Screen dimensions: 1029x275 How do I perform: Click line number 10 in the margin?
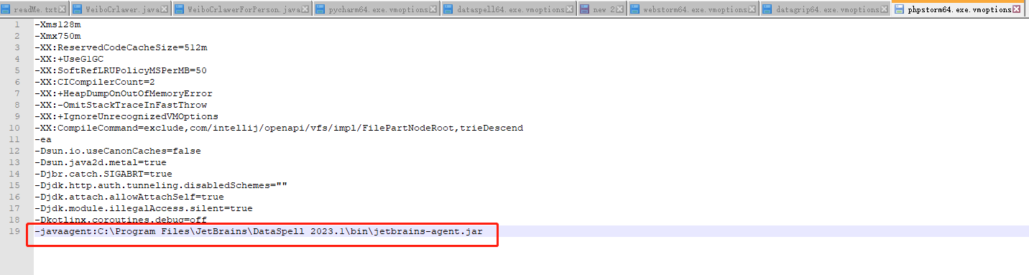pos(14,128)
